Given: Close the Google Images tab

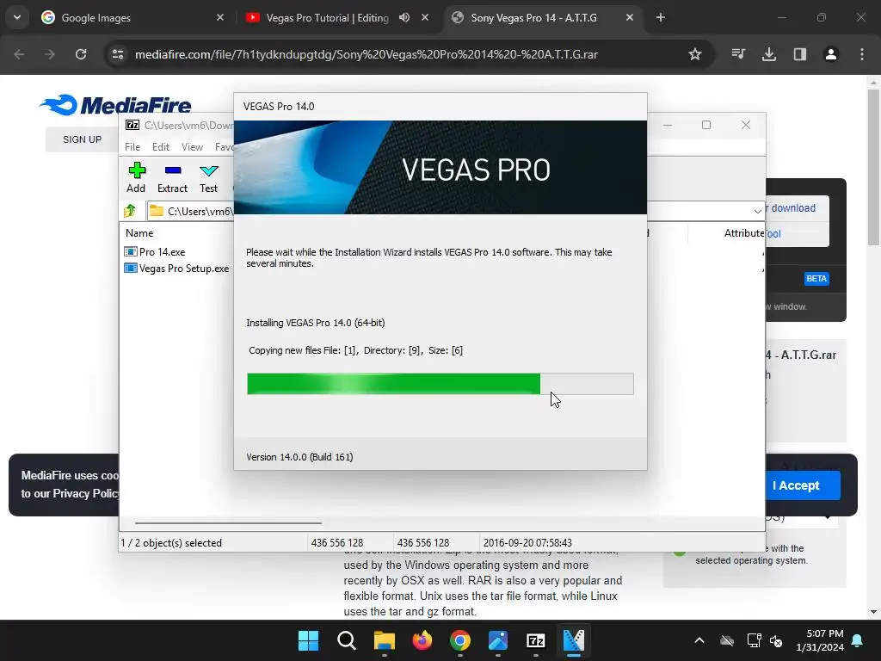Looking at the screenshot, I should (220, 17).
